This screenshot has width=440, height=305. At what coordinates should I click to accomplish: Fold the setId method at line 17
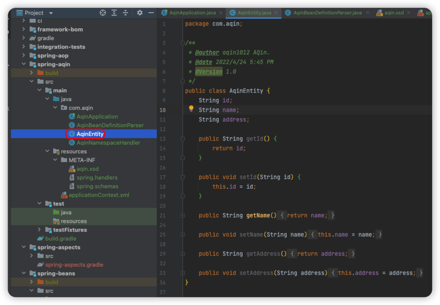[183, 177]
